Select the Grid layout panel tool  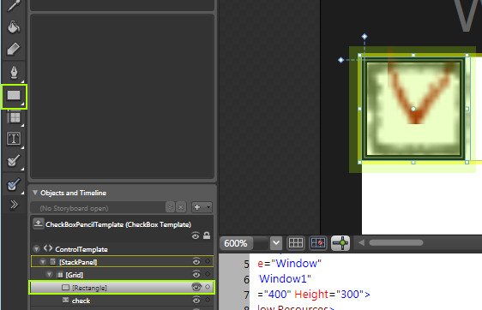pyautogui.click(x=14, y=118)
